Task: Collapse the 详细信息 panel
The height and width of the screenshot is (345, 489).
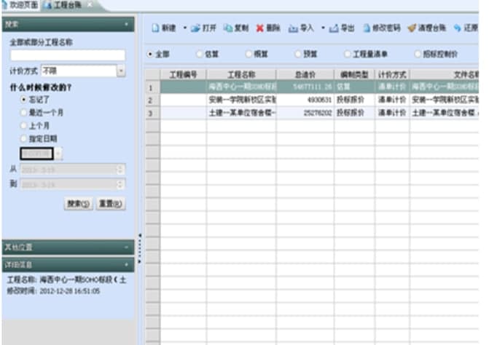Action: coord(126,265)
